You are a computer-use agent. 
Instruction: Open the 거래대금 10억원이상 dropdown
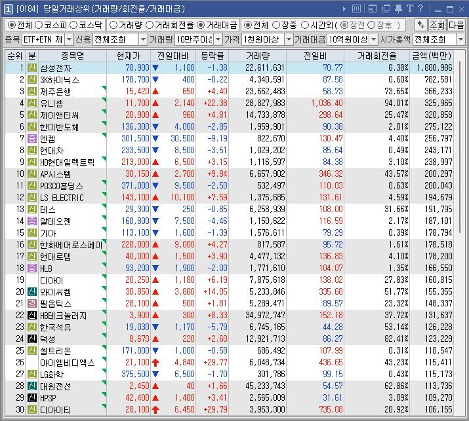[x=374, y=39]
